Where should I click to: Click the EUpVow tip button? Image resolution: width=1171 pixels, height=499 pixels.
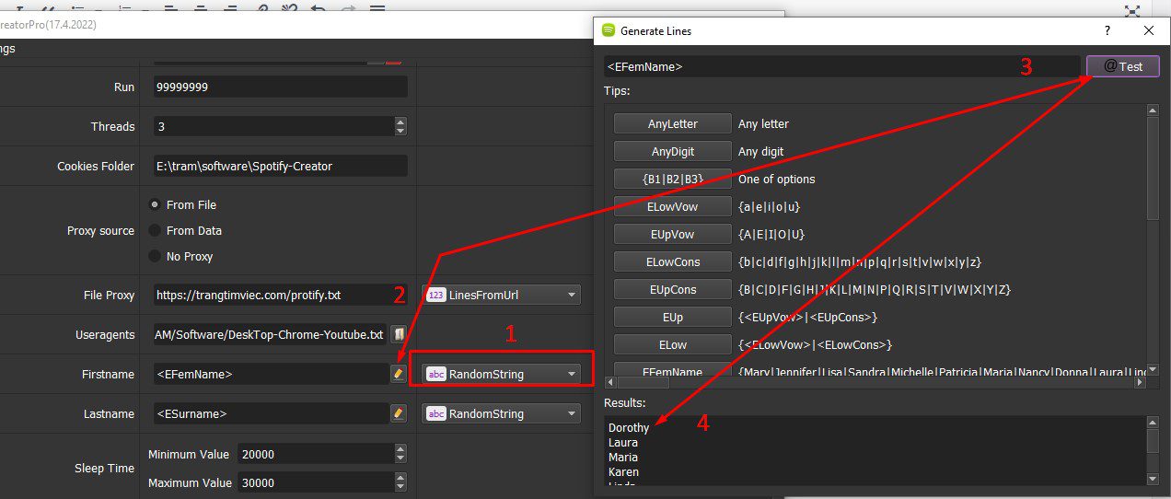point(673,234)
